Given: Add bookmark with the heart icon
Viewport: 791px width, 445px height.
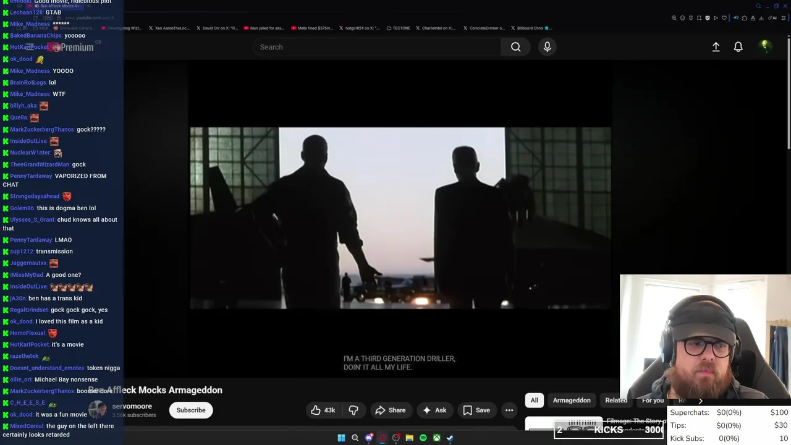Looking at the screenshot, I should pyautogui.click(x=724, y=18).
